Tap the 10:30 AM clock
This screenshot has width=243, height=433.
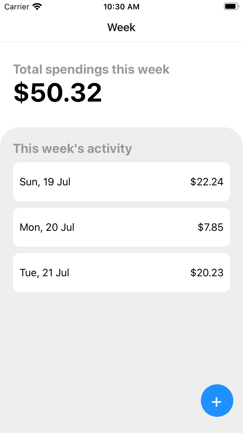121,7
